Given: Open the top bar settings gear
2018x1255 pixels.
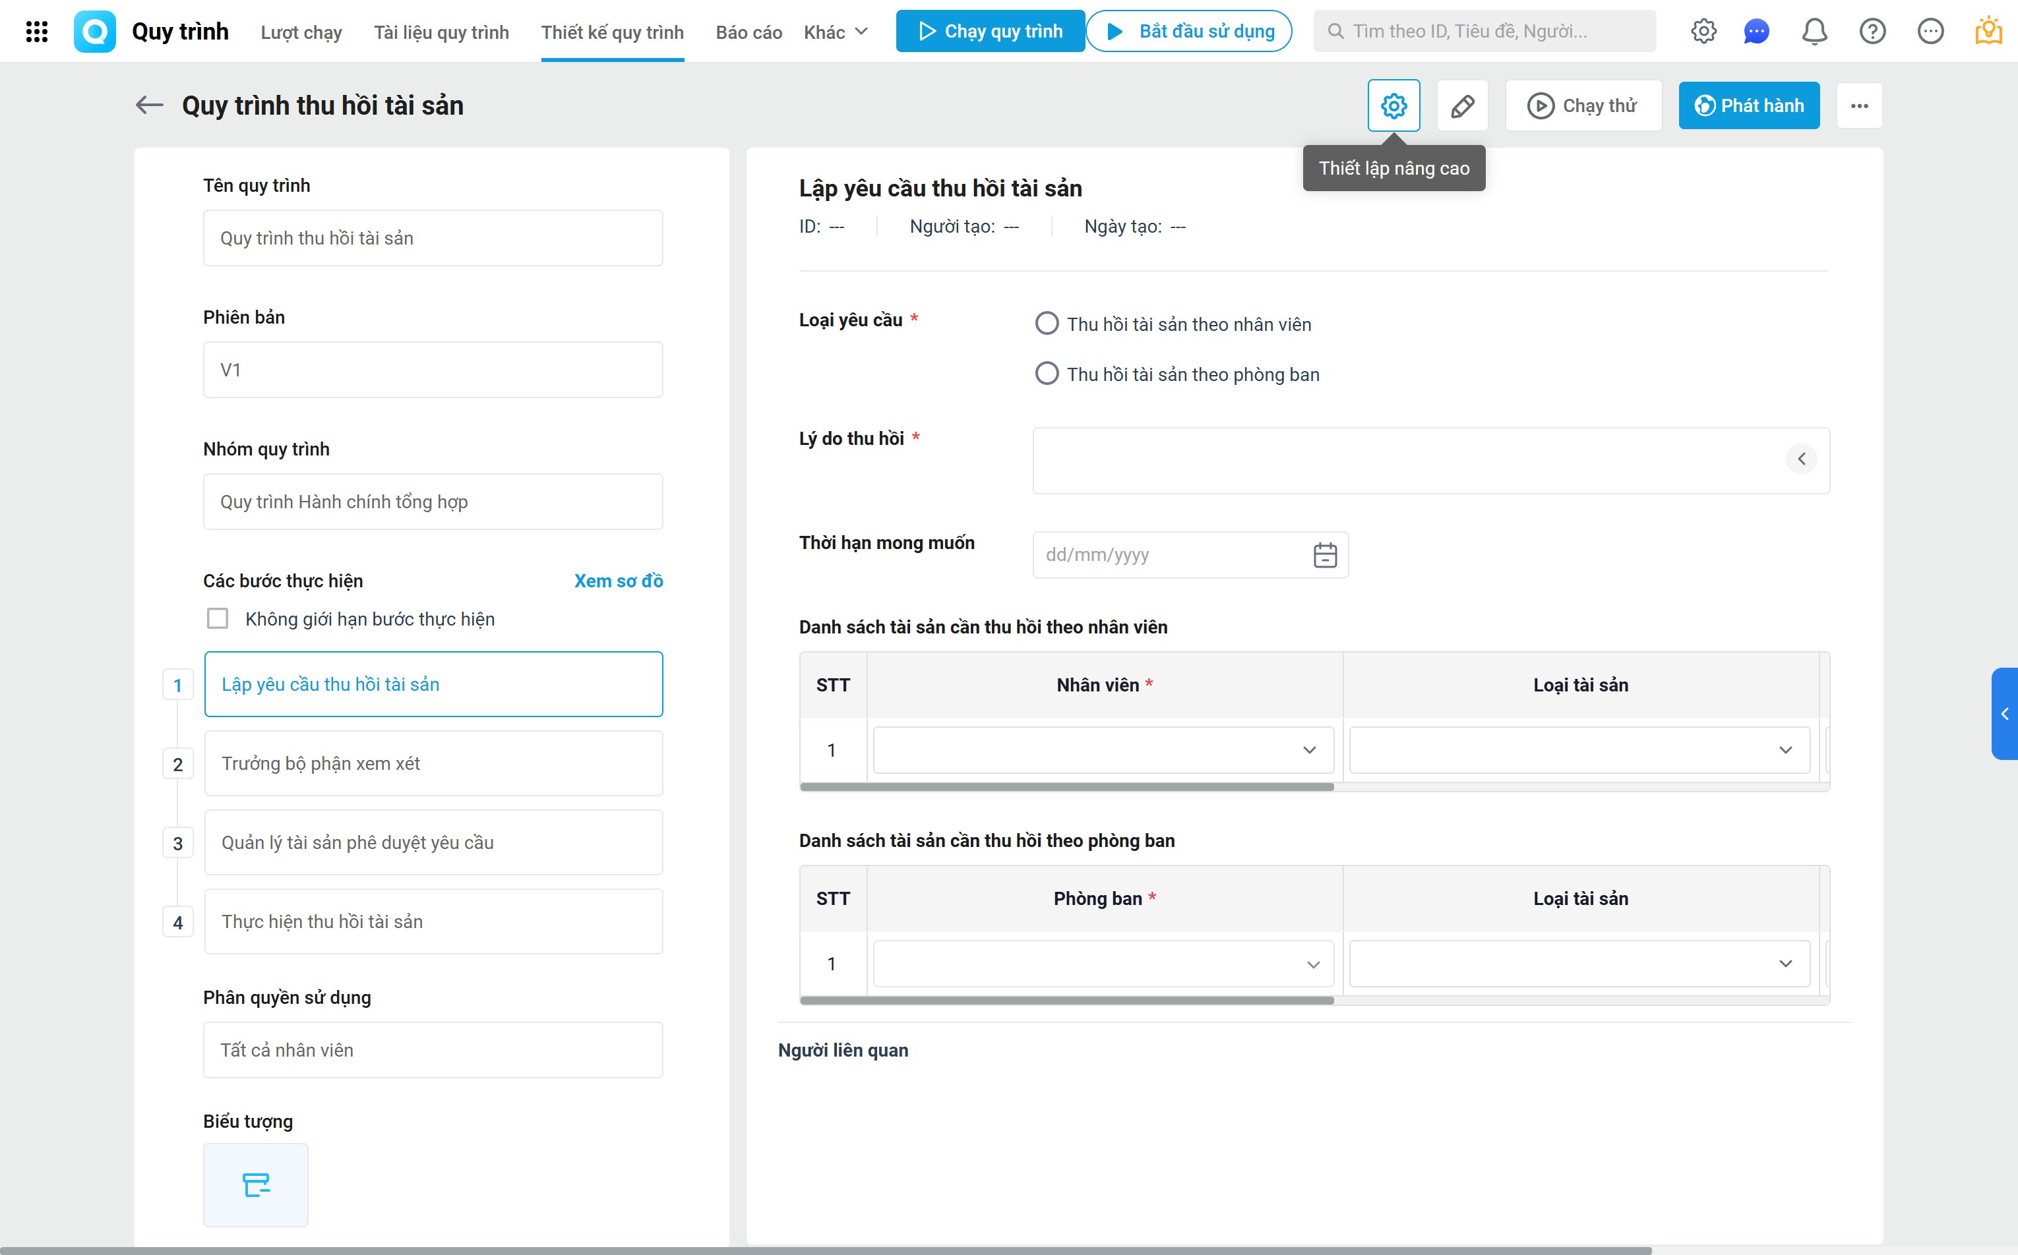Looking at the screenshot, I should pyautogui.click(x=1703, y=32).
